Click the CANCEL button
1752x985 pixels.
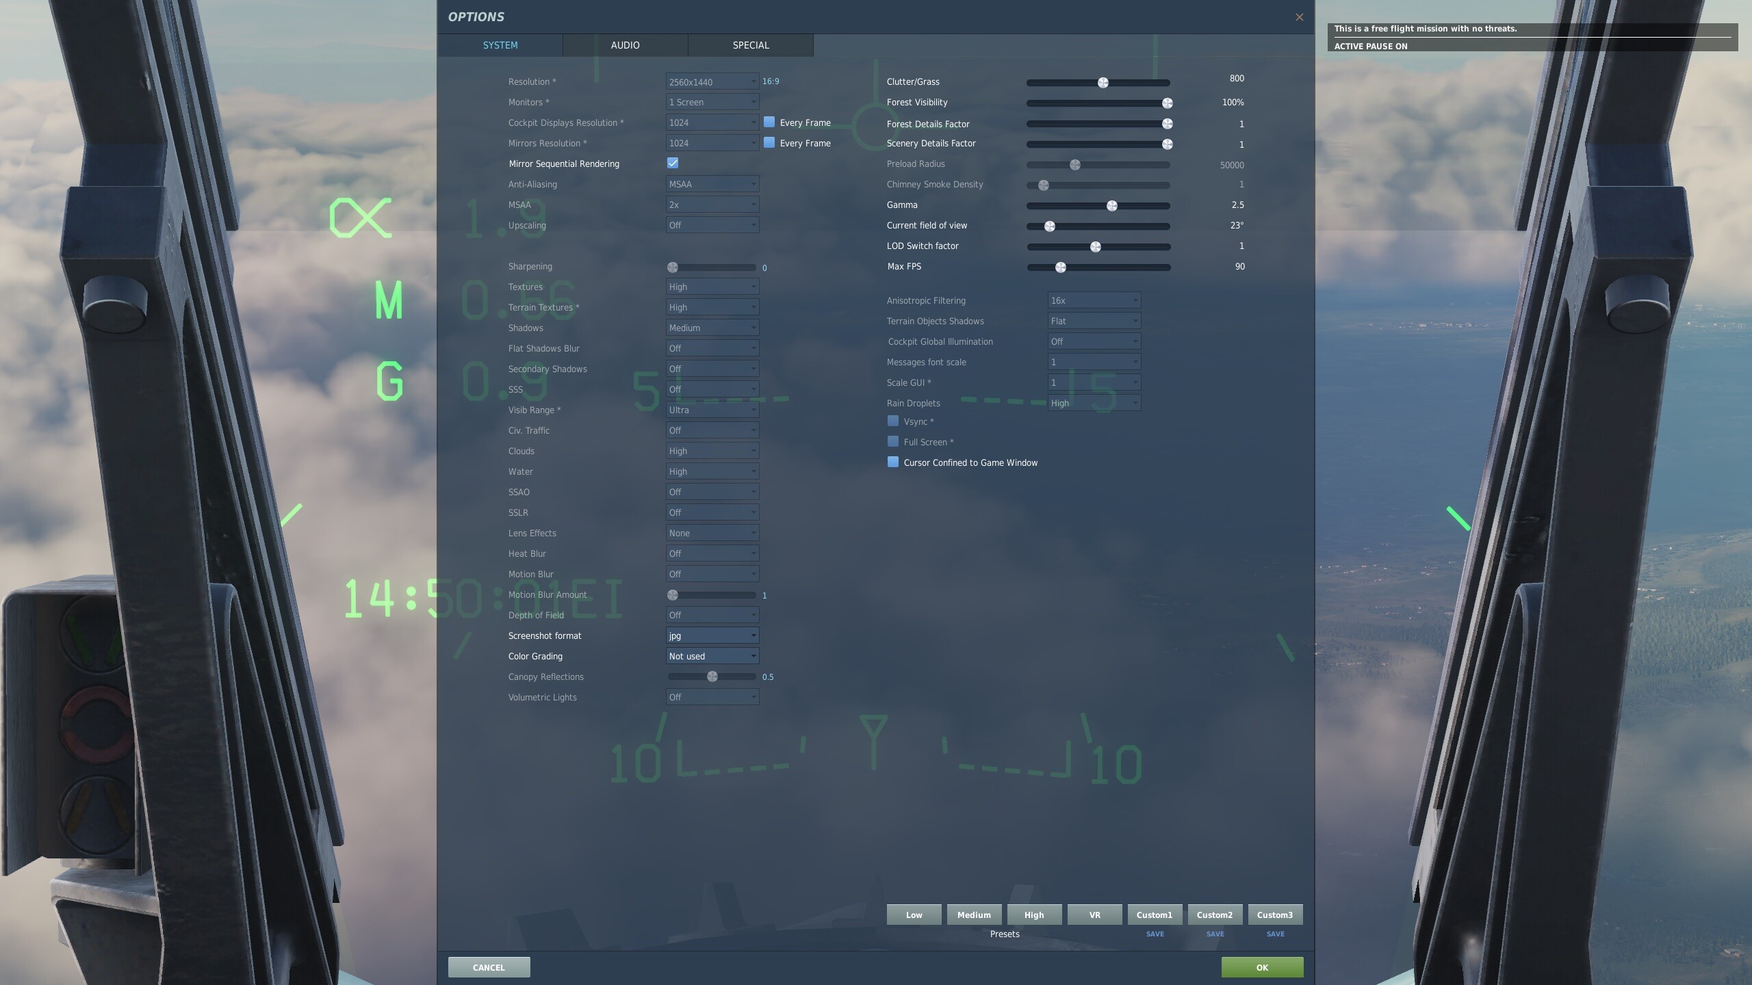click(489, 967)
